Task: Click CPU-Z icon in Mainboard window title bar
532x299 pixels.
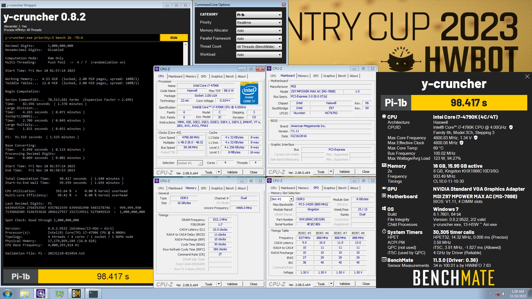Action: pos(269,68)
